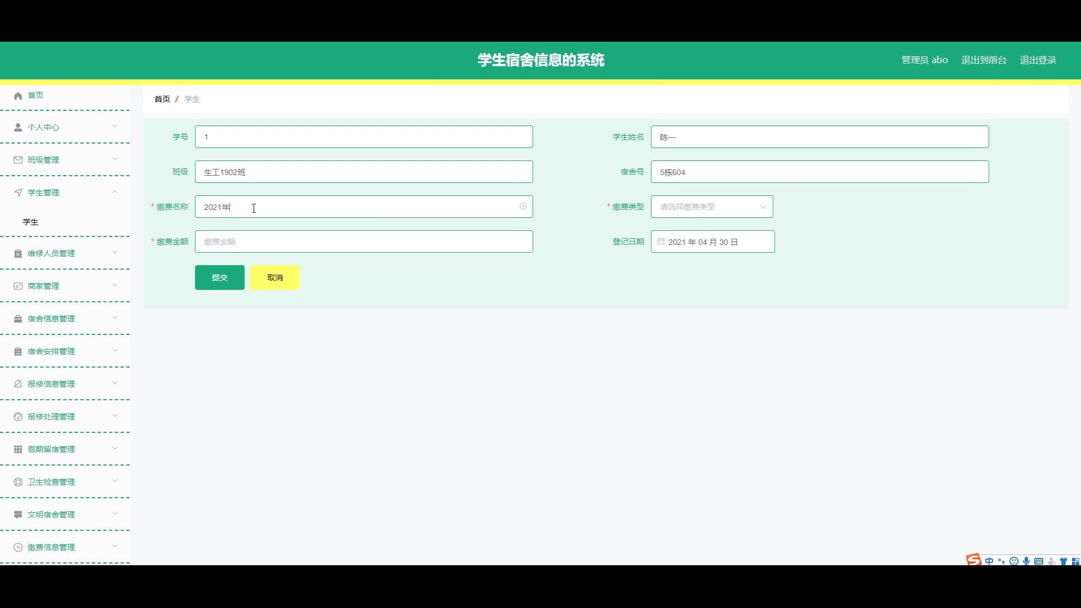Click the yellow 取消 button

click(275, 278)
